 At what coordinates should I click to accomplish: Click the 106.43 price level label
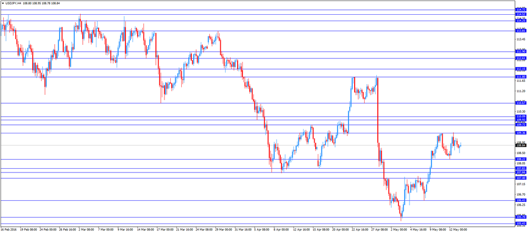coord(521,200)
